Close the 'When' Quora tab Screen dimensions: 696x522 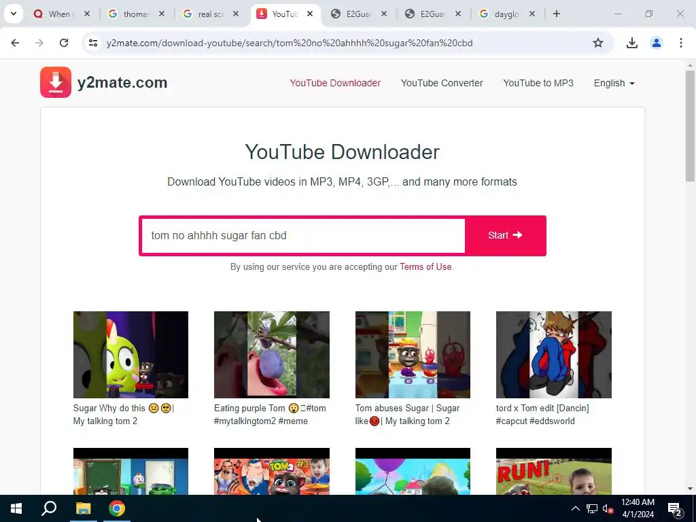click(x=87, y=14)
